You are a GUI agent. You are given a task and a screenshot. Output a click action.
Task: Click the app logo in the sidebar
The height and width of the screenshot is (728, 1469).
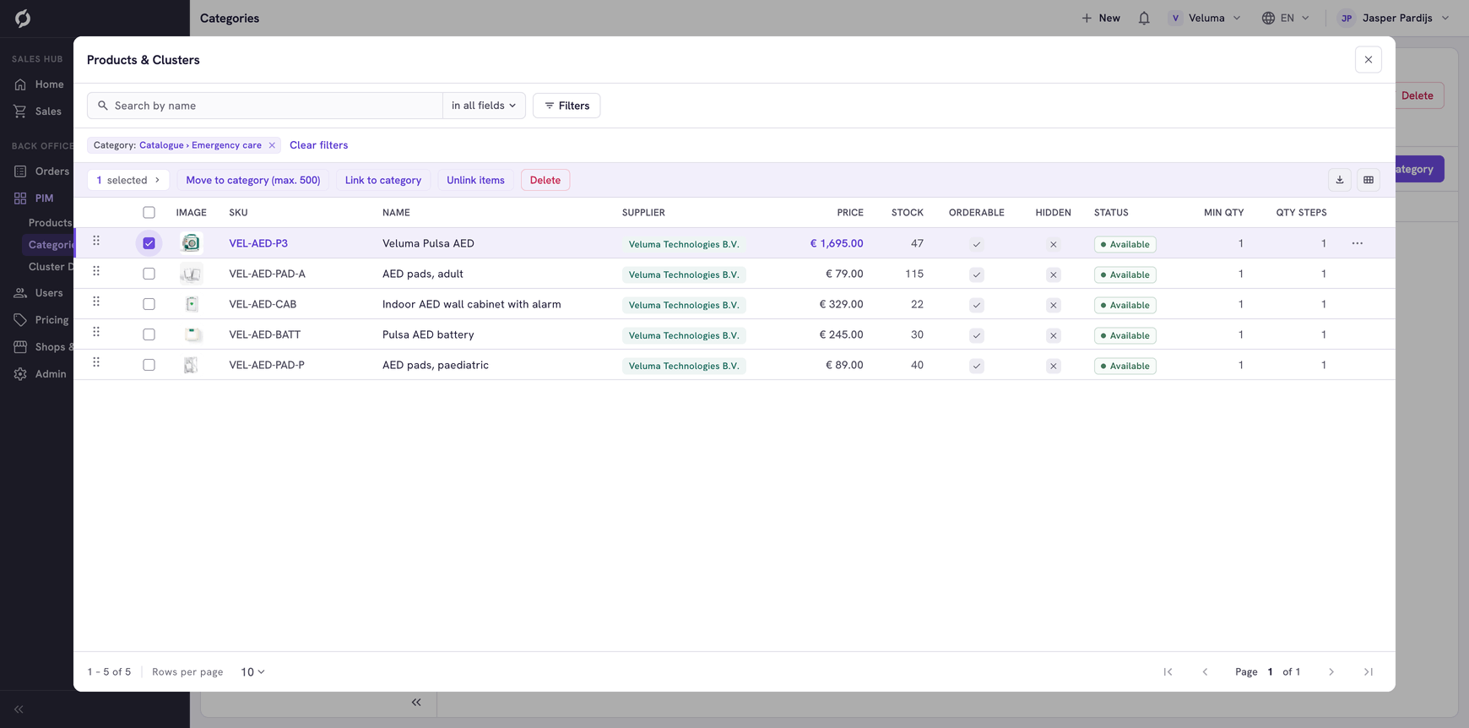point(23,18)
